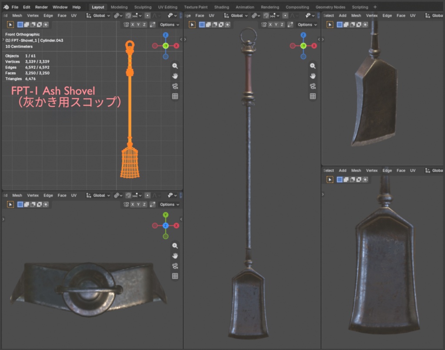Switch to the Animation workspace tab
The height and width of the screenshot is (350, 445).
coord(245,7)
